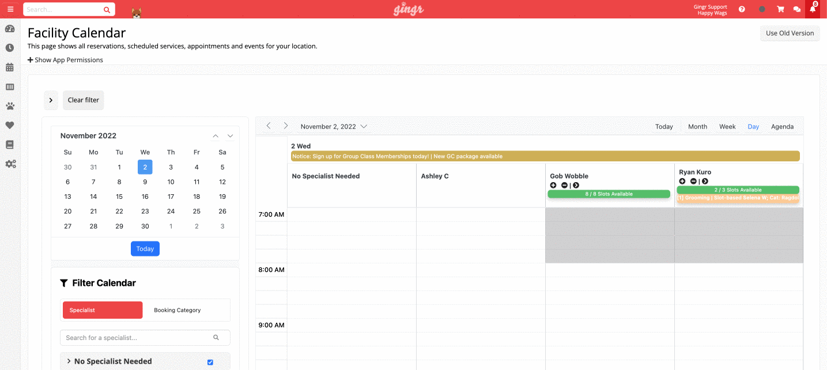This screenshot has width=827, height=370.
Task: Click the 8:00 AM slot under Ashley C
Action: [481, 270]
